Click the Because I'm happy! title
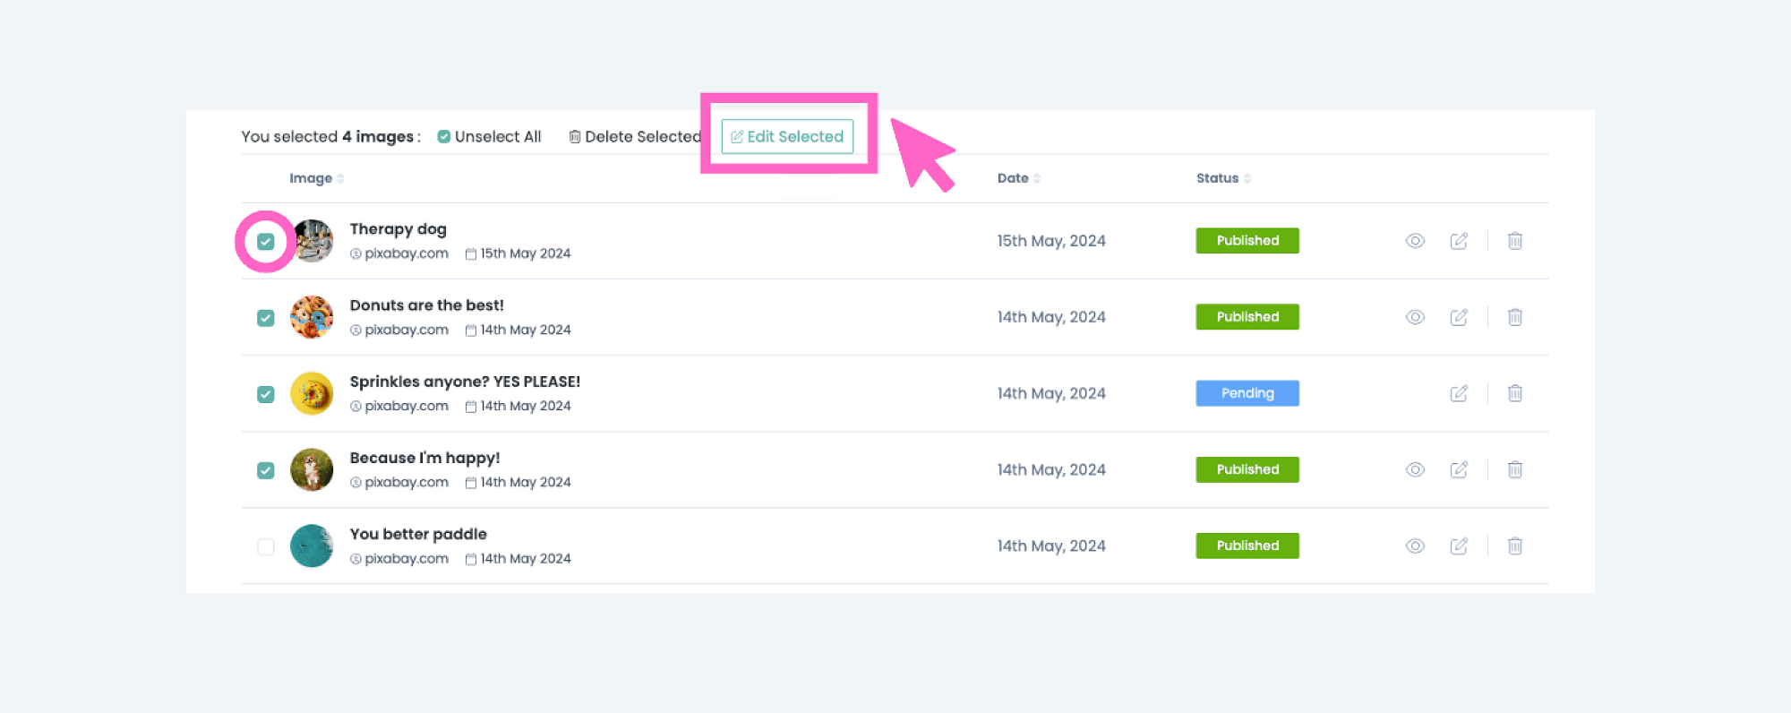Screen dimensions: 1791x713 coord(424,458)
